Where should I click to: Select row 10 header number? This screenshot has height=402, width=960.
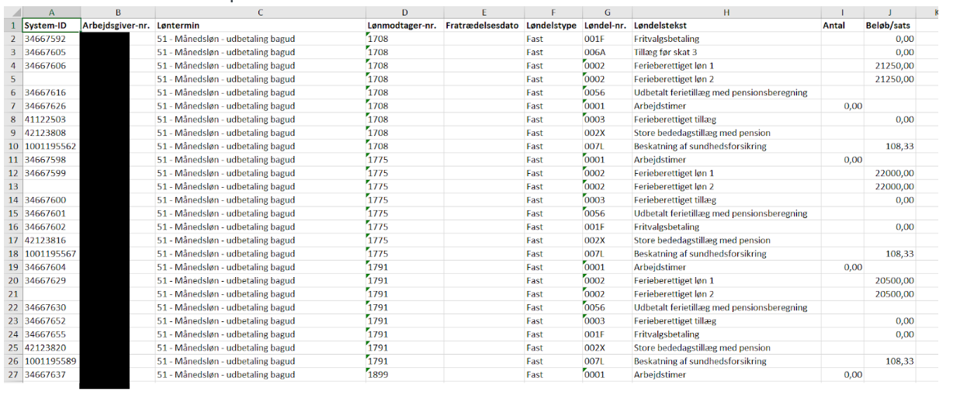[12, 147]
